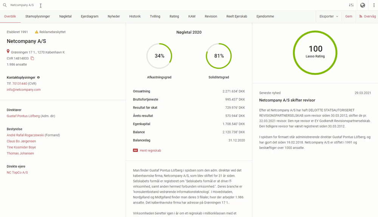The height and width of the screenshot is (217, 378).
Task: Click the Bruttofortjeneste 995.437' DKK value
Action: pyautogui.click(x=235, y=99)
